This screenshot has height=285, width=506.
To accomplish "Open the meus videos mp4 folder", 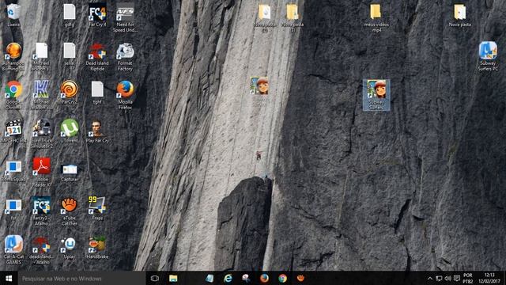I will point(376,17).
